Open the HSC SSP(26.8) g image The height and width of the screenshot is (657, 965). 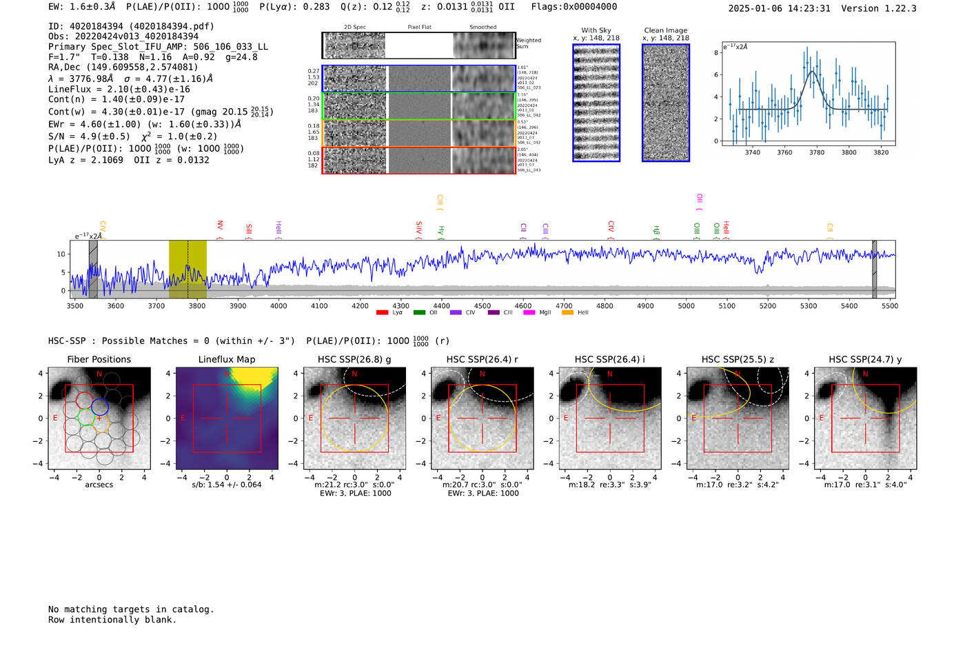(354, 418)
